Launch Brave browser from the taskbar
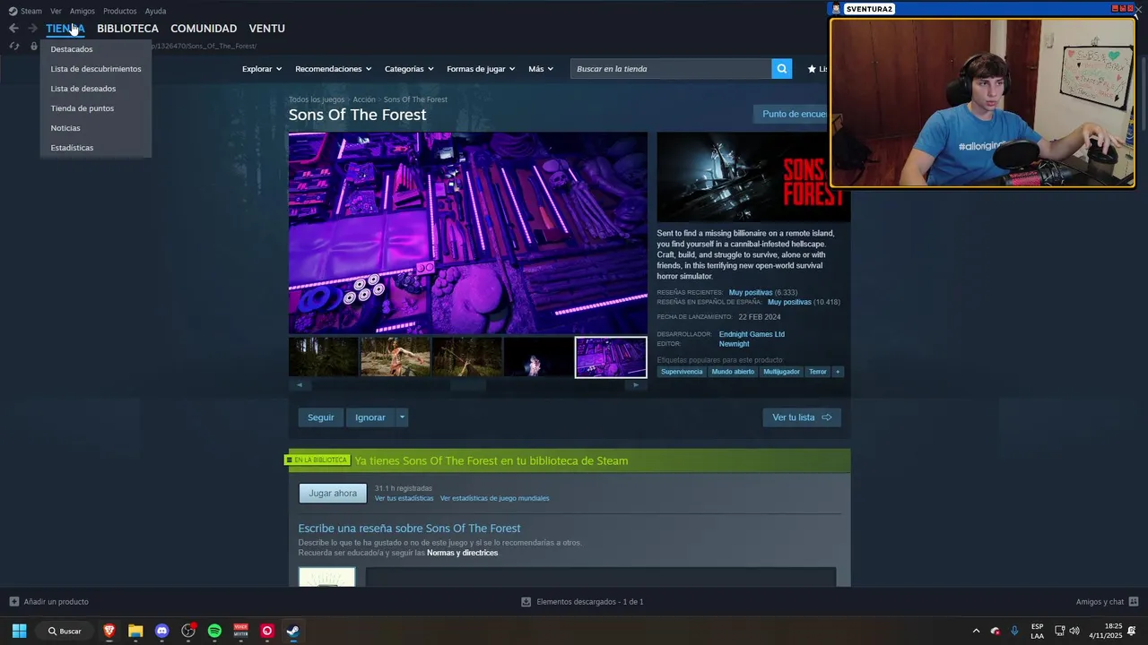This screenshot has width=1148, height=645. pos(109,631)
